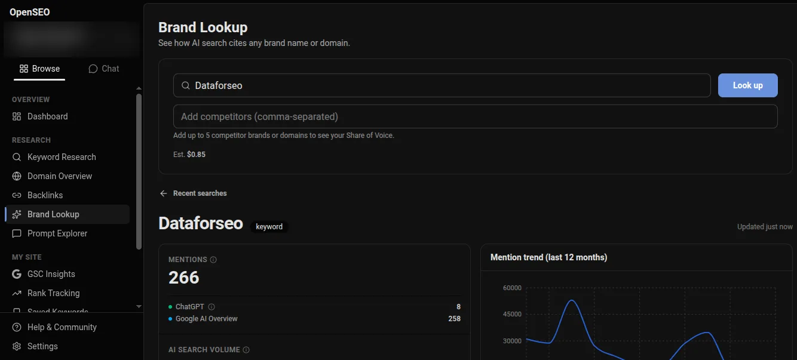This screenshot has height=360, width=797.
Task: Open the Dashboard sidebar item
Action: coord(67,116)
